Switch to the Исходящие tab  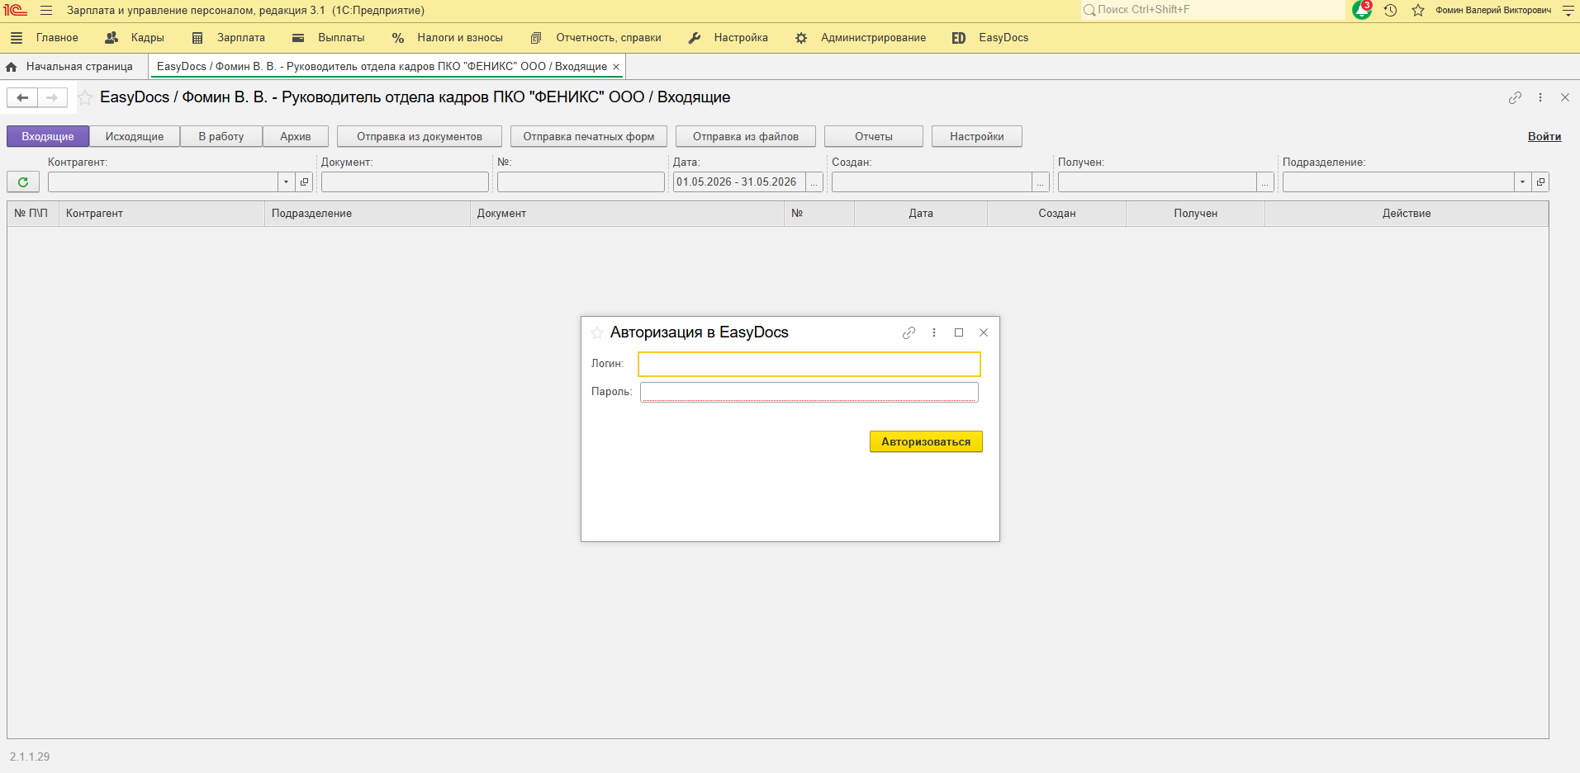[135, 137]
